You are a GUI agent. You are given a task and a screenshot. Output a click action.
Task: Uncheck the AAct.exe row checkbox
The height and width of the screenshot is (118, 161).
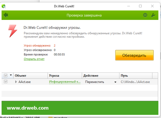[x=6, y=82]
